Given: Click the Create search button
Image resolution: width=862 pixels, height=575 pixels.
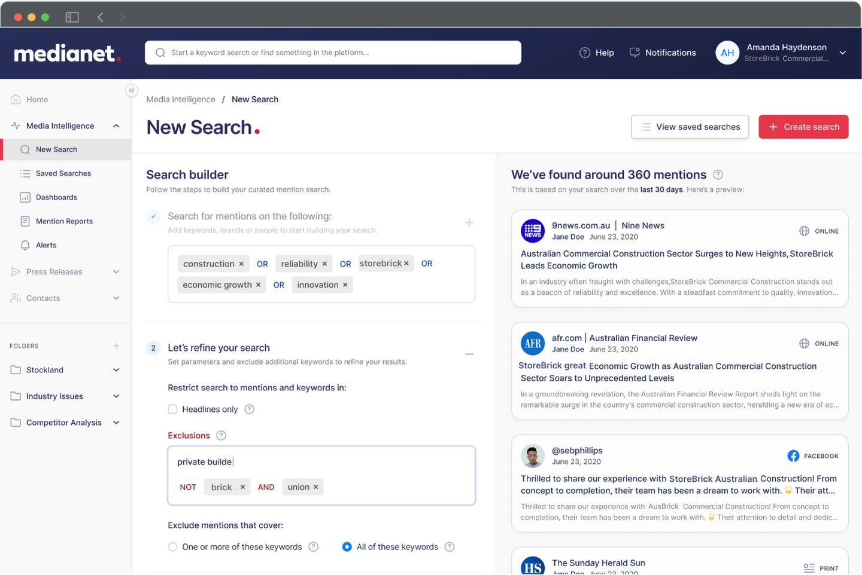Looking at the screenshot, I should coord(803,127).
